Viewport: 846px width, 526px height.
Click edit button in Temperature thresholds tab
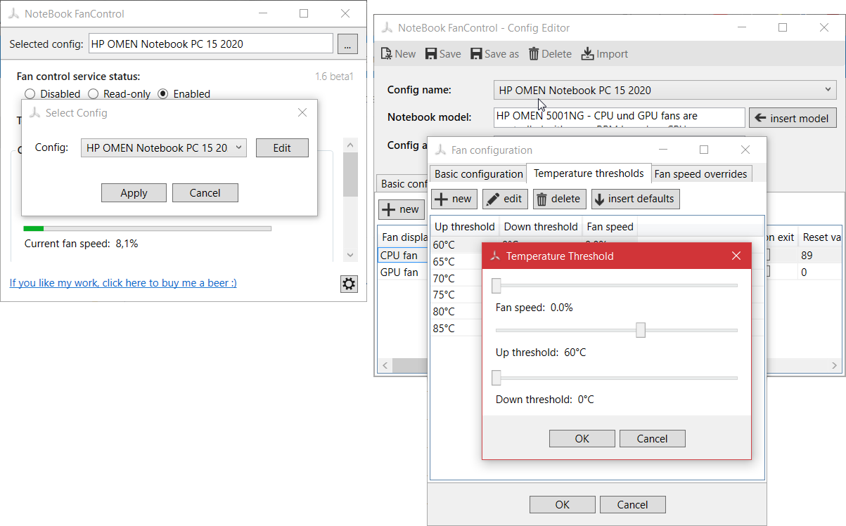504,199
